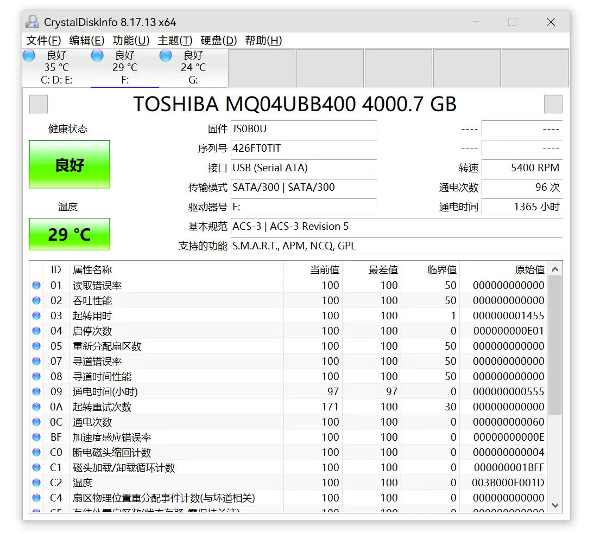
Task: Click the 序列号 field showing 426FT0TIT
Action: pos(304,148)
